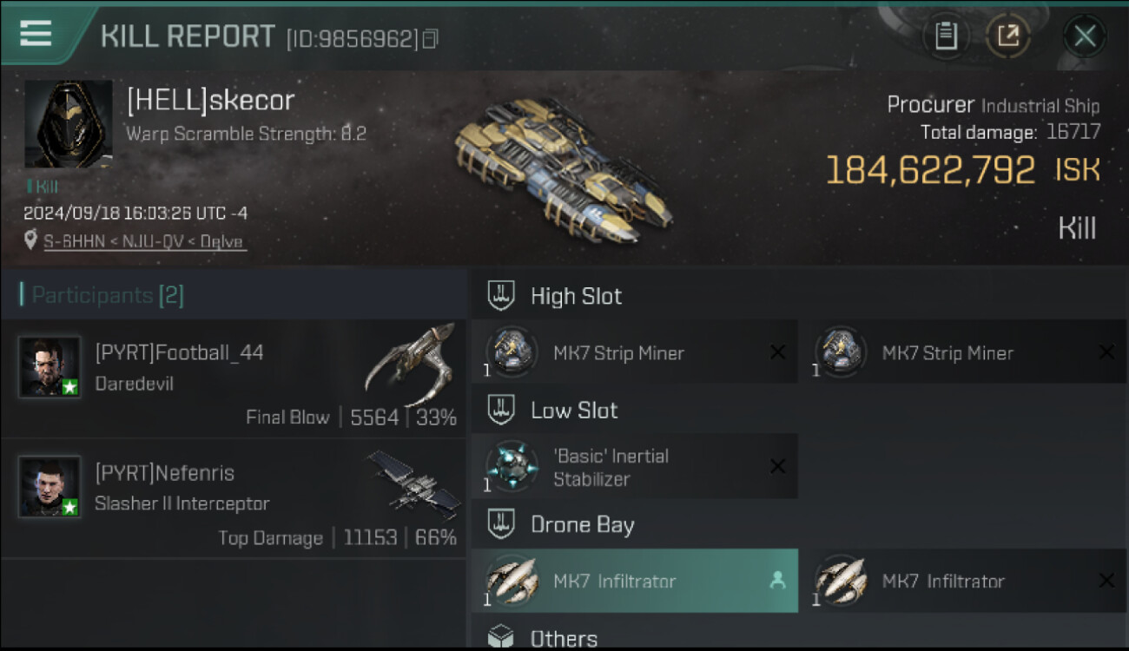Click the Daredevil ship image
This screenshot has width=1129, height=651.
click(x=410, y=365)
